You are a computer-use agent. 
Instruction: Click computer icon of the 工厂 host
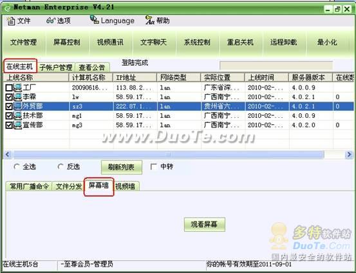point(18,88)
